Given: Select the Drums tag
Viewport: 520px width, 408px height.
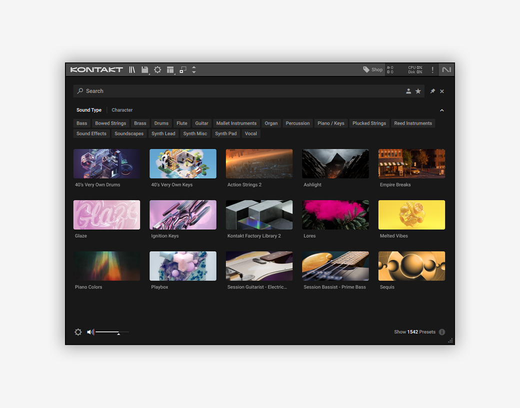Looking at the screenshot, I should tap(161, 123).
